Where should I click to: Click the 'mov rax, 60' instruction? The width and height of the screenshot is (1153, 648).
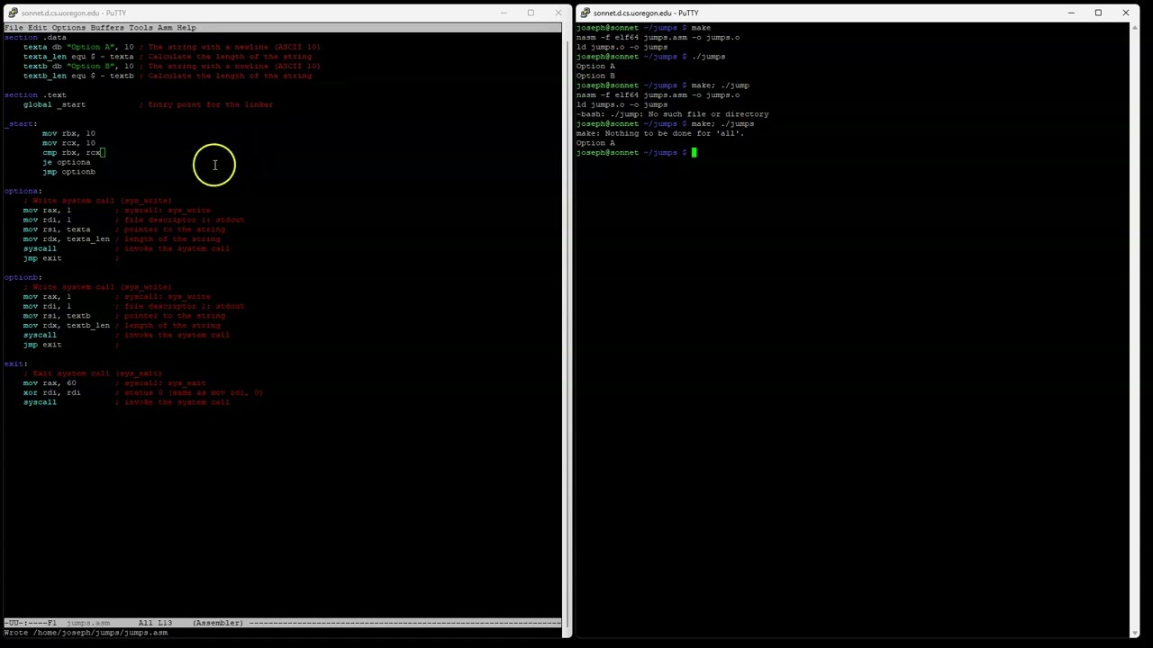pos(50,383)
